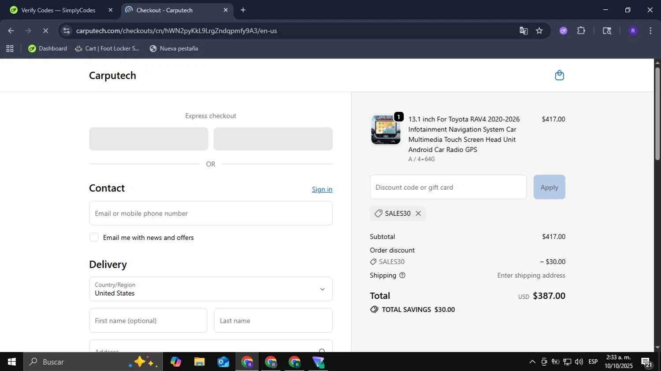661x371 pixels.
Task: Open the purple browser extension icon
Action: pos(564,31)
